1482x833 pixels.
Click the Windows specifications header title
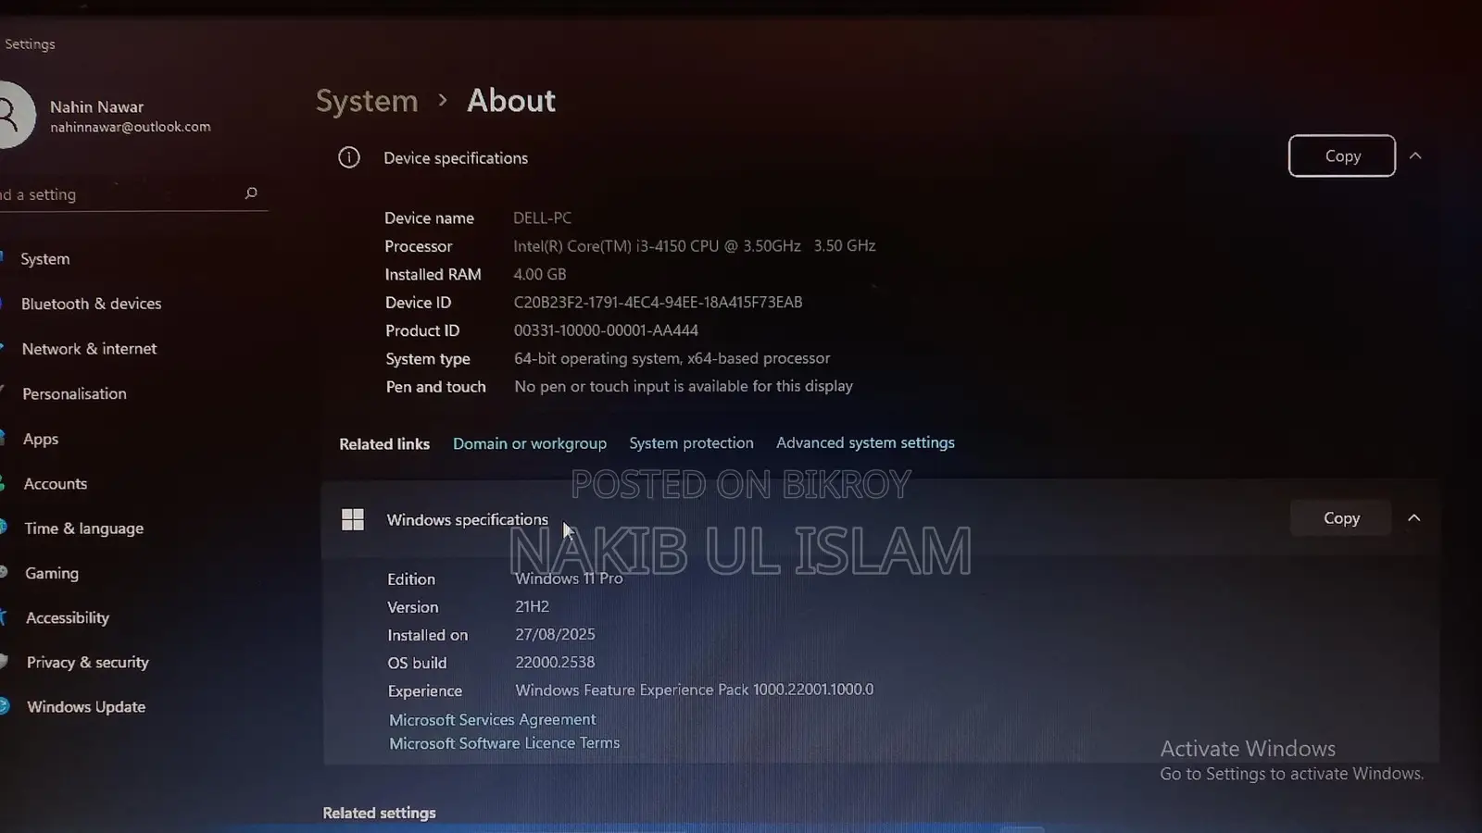(x=468, y=519)
